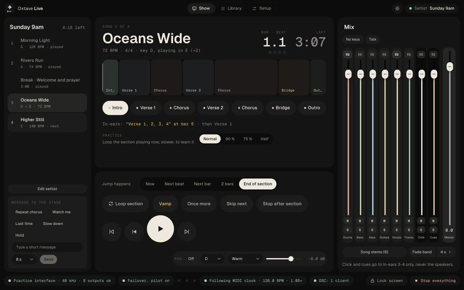Select Higher Still in the setlist
The width and height of the screenshot is (464, 290).
(x=47, y=123)
